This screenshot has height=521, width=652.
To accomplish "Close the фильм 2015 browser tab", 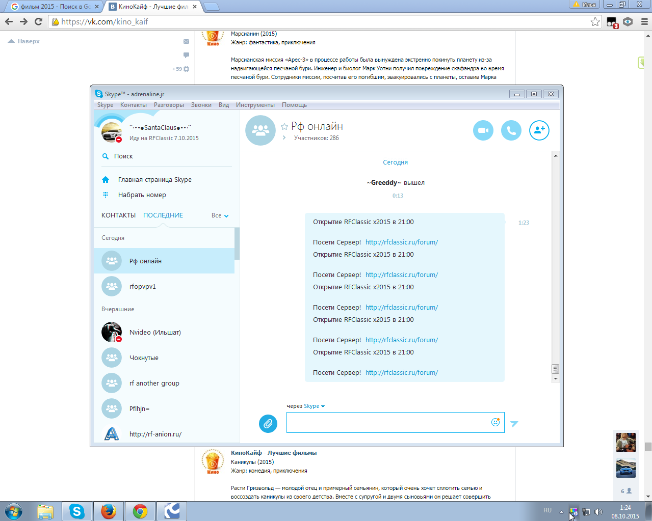I will click(97, 7).
